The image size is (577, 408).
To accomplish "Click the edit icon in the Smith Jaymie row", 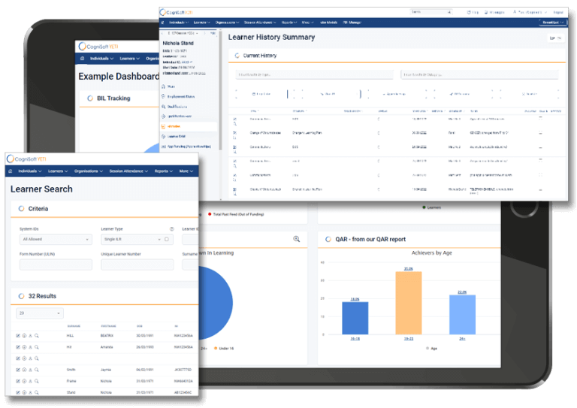I will click(x=18, y=370).
